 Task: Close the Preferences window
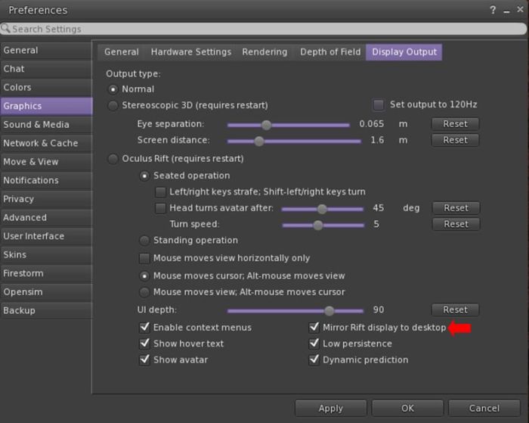[520, 10]
